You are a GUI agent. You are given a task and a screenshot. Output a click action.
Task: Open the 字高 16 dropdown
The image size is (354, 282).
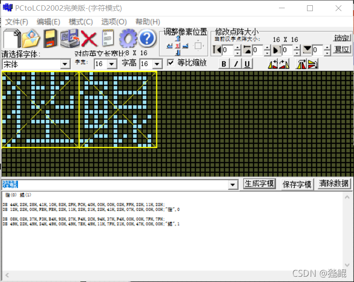tap(157, 64)
